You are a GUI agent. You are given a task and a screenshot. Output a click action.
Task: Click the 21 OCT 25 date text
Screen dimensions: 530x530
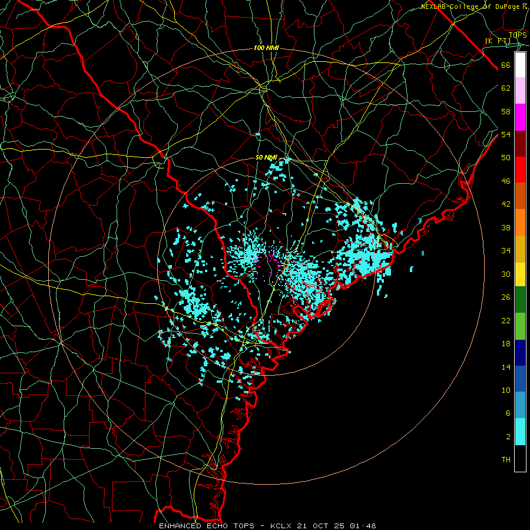[321, 526]
